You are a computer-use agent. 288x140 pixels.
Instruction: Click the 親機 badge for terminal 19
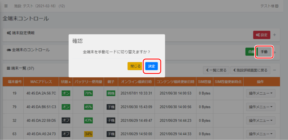111,93
